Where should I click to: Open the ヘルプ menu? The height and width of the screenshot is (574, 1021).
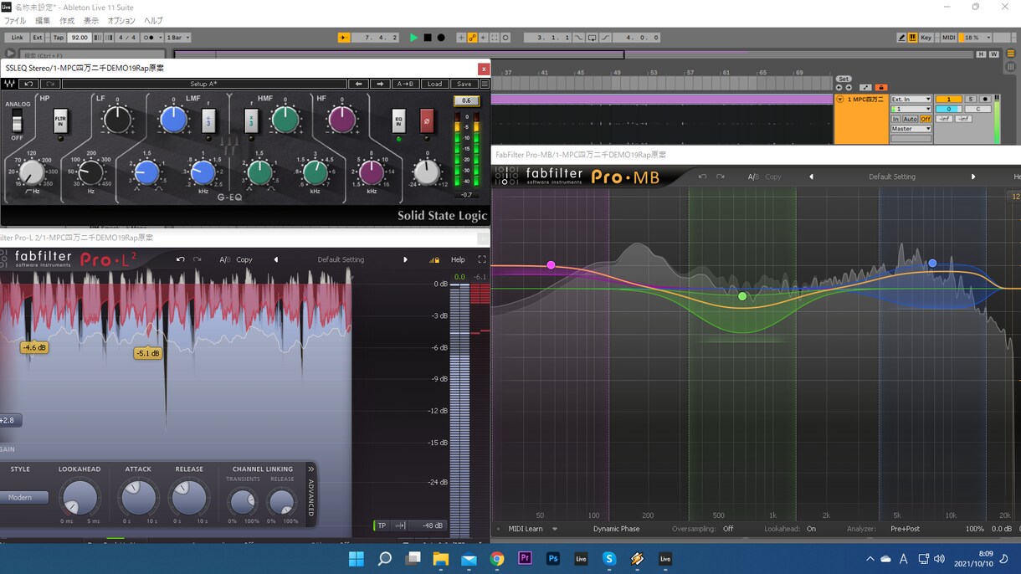point(153,20)
